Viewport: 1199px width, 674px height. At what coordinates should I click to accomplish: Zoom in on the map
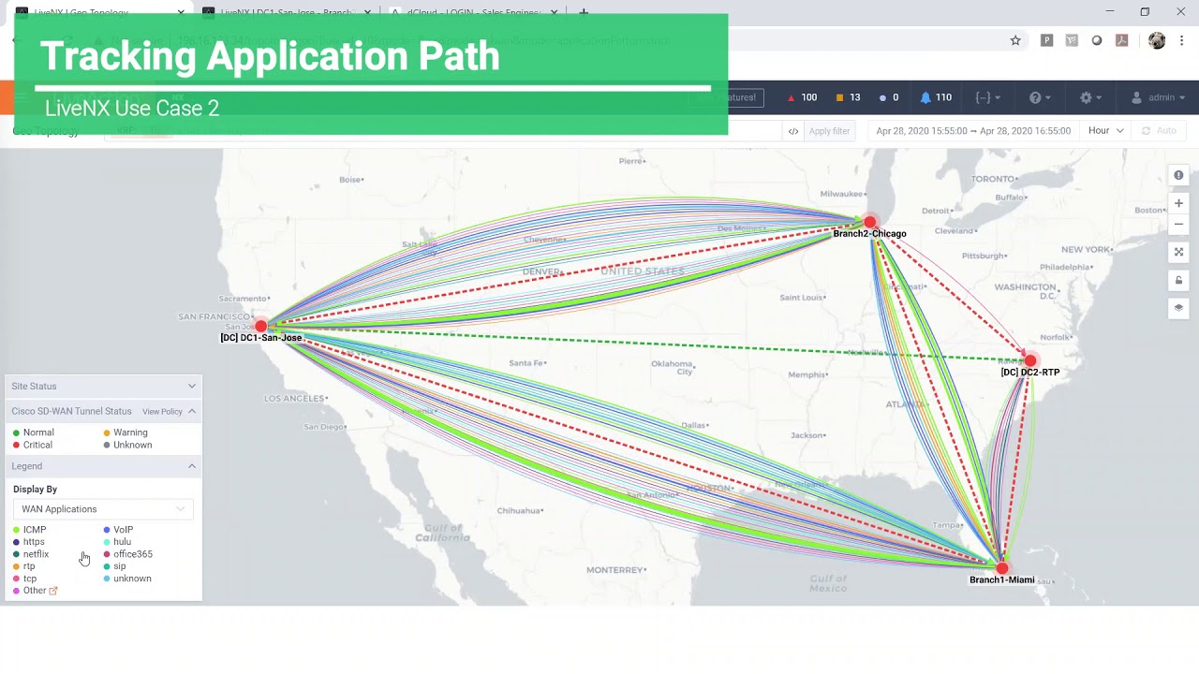coord(1178,203)
